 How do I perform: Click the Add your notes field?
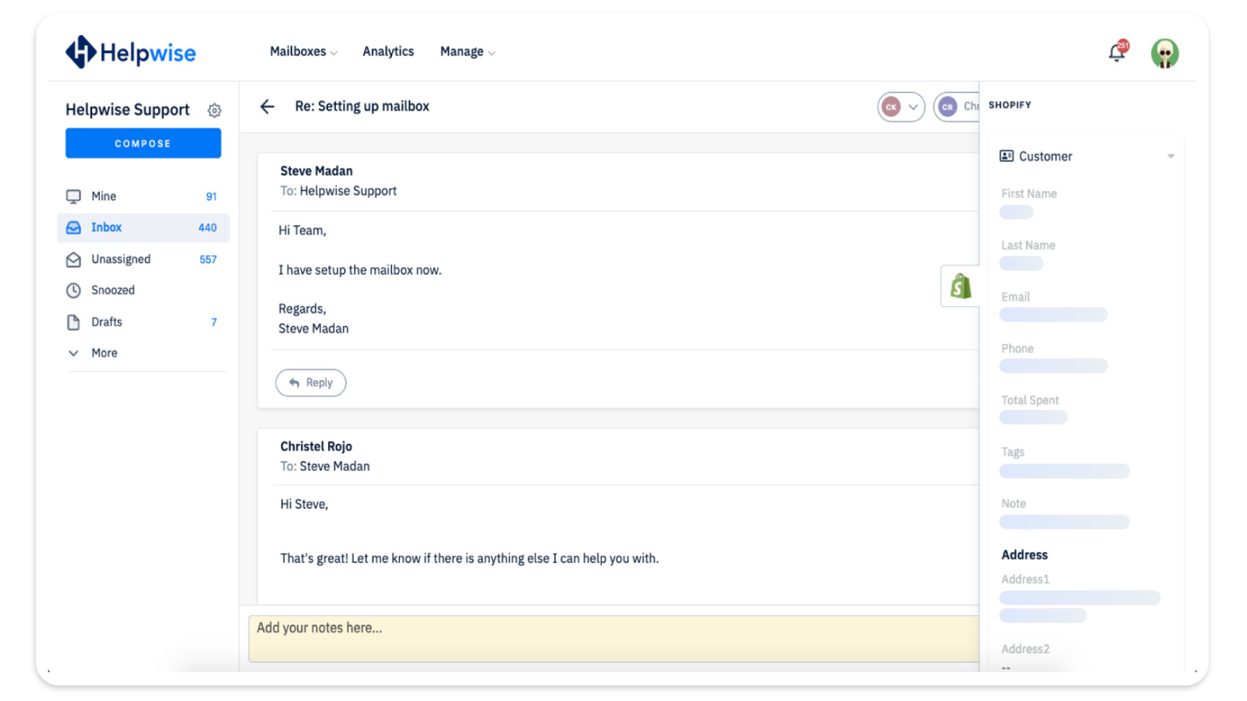(613, 639)
